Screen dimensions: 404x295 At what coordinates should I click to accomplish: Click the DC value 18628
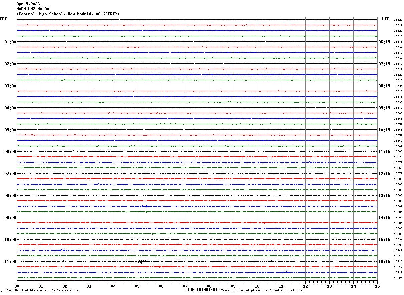(398, 36)
